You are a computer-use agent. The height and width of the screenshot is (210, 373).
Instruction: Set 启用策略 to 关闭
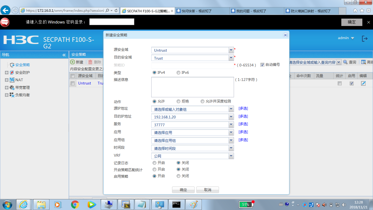tap(179, 176)
